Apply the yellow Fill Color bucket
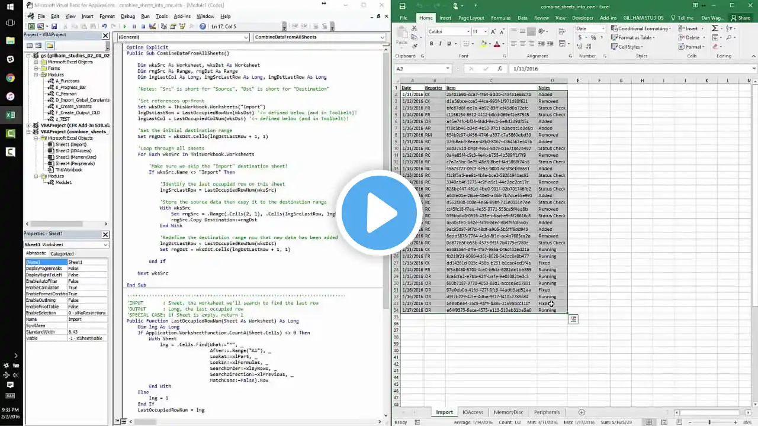 point(484,44)
